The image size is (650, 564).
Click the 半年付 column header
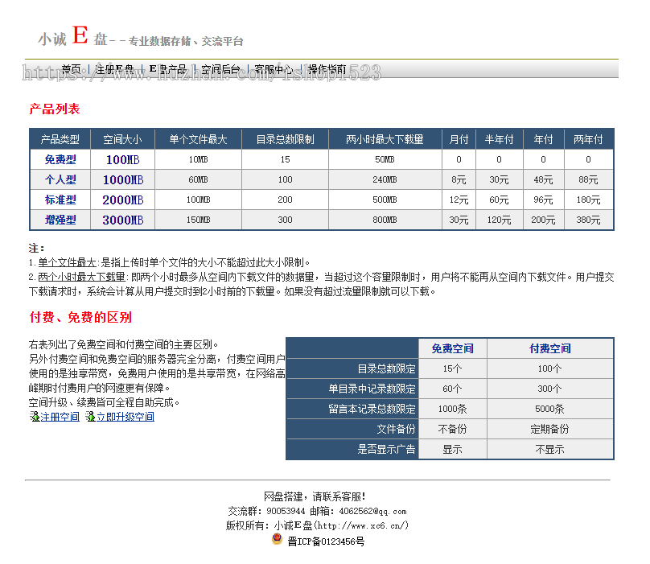tap(499, 139)
